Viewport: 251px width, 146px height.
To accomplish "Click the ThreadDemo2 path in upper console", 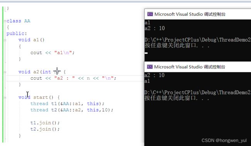I will pyautogui.click(x=198, y=40).
